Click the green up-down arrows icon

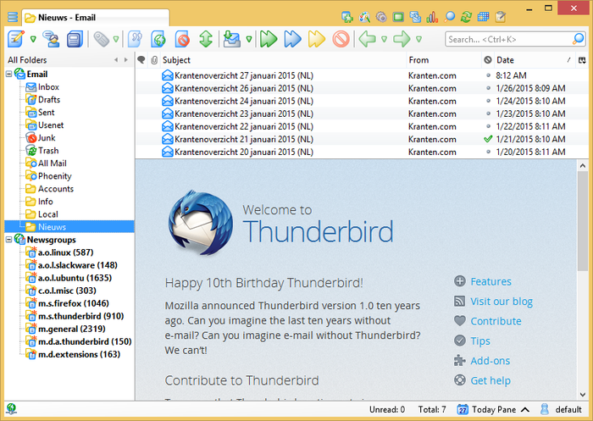click(206, 39)
